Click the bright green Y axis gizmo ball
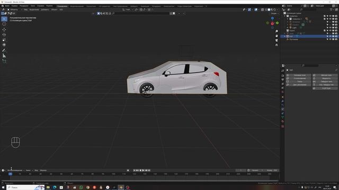339x190 pixels. pos(278,23)
